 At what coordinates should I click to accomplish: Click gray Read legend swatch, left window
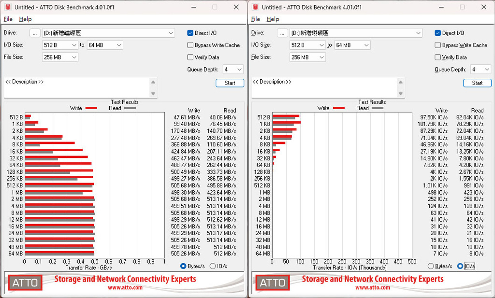point(130,108)
